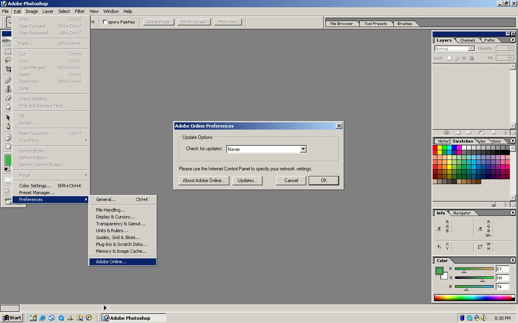The image size is (518, 323).
Task: Select the Blur droplet tool
Action: pos(8,107)
